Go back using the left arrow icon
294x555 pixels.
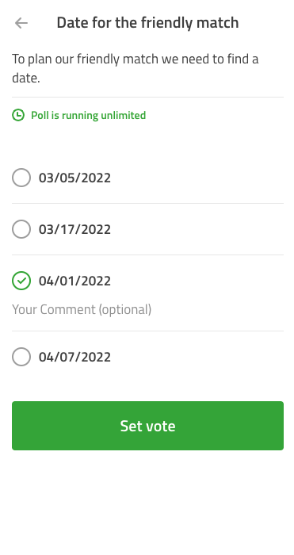(x=21, y=23)
